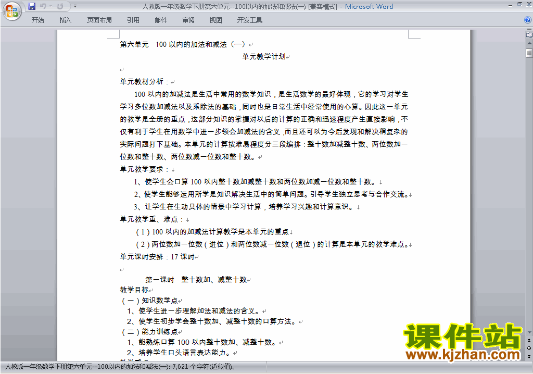
Task: Click the line starting 3、让学生在生动具体的情景
Action: point(244,207)
